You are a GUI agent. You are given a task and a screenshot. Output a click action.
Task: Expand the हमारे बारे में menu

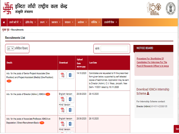coord(15,22)
